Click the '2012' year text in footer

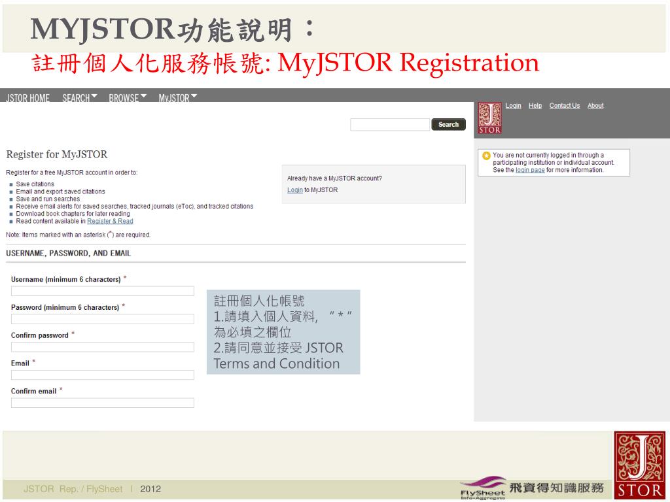(x=150, y=489)
